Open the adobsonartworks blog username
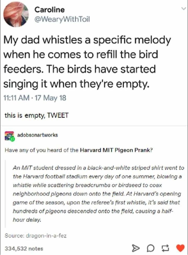This screenshot has width=188, height=255. click(38, 135)
